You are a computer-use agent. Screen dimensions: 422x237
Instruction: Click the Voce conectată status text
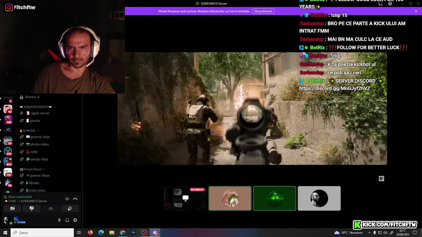[x=20, y=197]
